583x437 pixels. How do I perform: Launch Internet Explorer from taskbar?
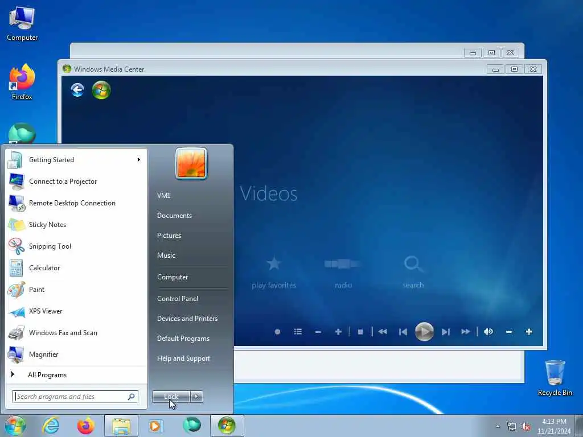pyautogui.click(x=51, y=426)
